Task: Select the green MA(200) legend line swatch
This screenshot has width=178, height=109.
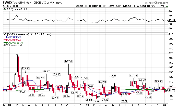Action: (x=5, y=43)
